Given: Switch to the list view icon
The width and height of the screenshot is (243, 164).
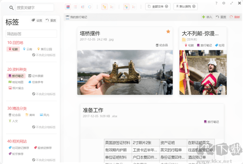Looking at the screenshot, I should 75,7.
